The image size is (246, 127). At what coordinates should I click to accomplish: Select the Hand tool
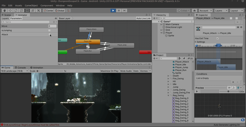point(4,11)
